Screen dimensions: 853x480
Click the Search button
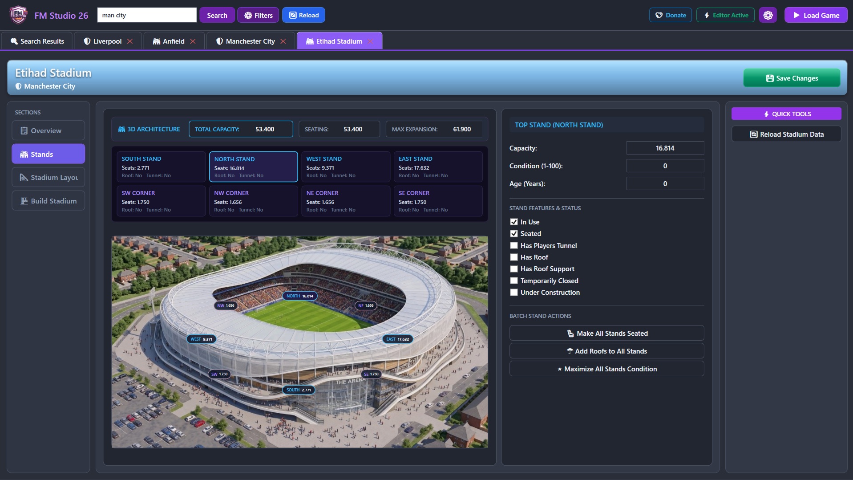click(217, 15)
